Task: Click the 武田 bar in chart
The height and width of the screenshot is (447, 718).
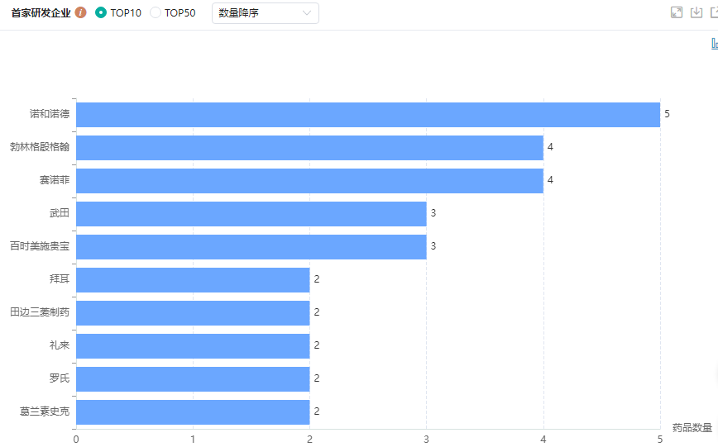Action: point(251,213)
